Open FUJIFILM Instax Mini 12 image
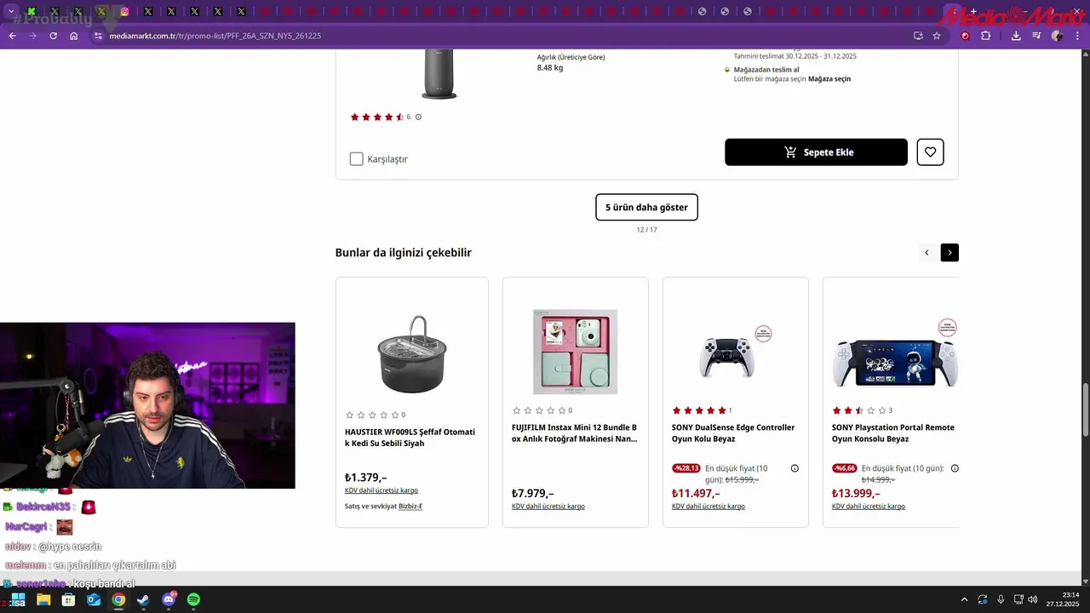The width and height of the screenshot is (1090, 613). pos(576,352)
